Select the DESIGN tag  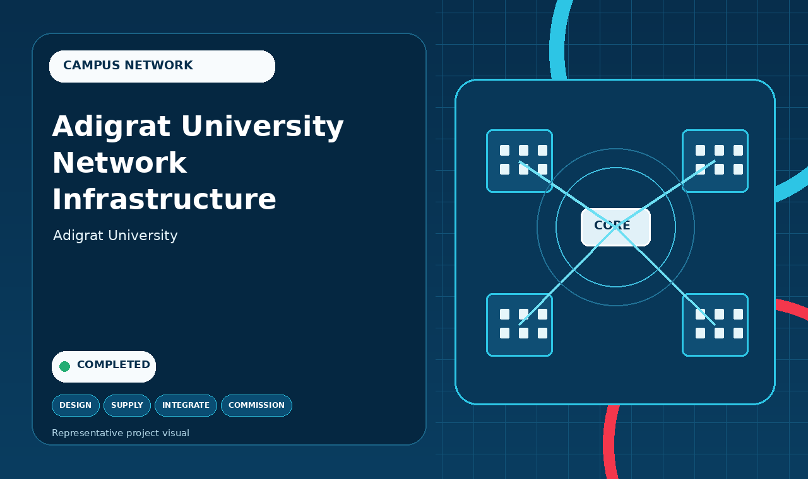[76, 405]
